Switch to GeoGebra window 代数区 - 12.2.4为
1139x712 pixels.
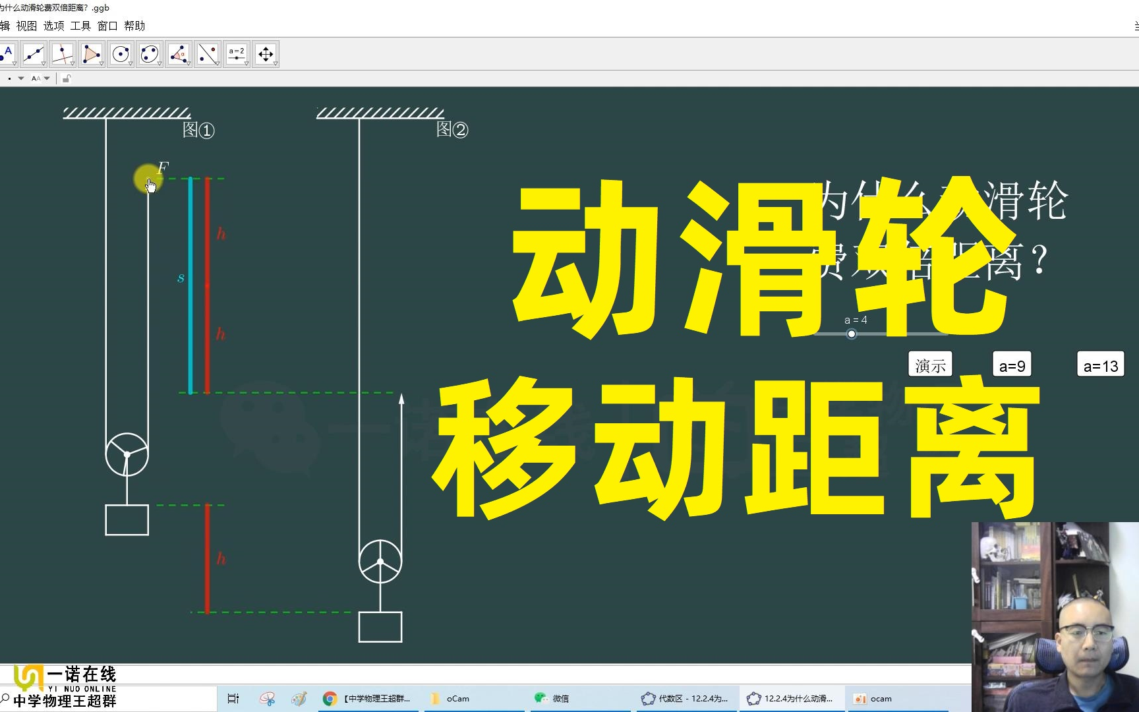[686, 698]
